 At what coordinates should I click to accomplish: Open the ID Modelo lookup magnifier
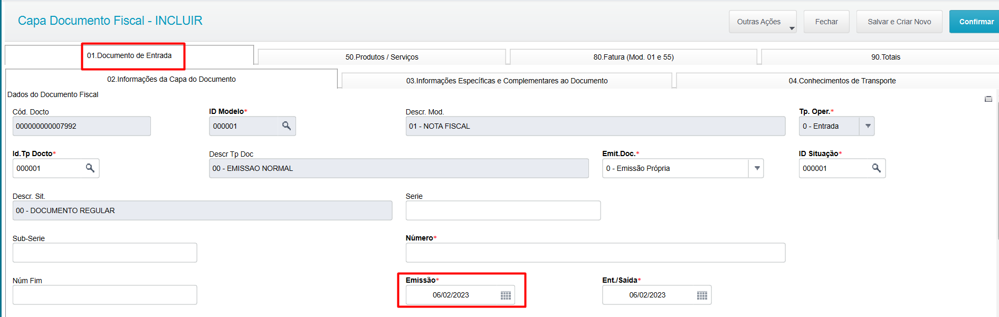coord(287,126)
